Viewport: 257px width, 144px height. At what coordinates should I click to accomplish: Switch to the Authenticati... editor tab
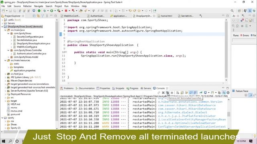coord(96,16)
